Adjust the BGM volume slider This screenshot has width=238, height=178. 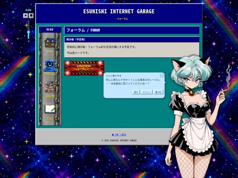point(28,30)
